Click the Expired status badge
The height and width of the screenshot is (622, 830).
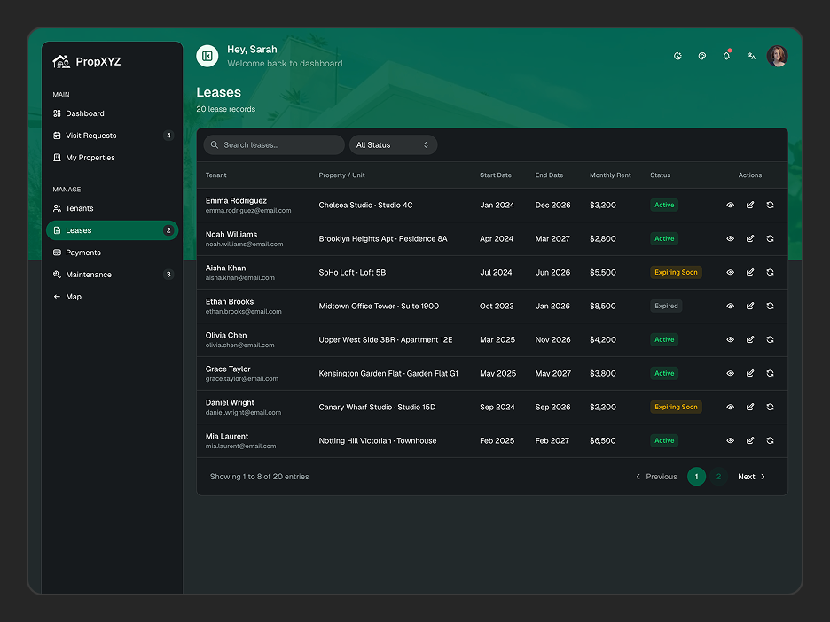(x=666, y=307)
